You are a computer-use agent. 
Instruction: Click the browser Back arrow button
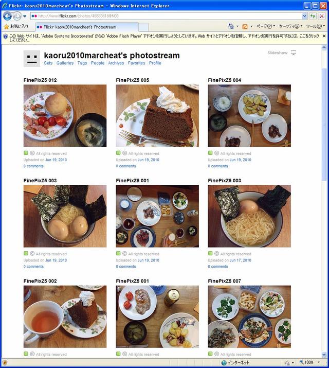[x=8, y=16]
